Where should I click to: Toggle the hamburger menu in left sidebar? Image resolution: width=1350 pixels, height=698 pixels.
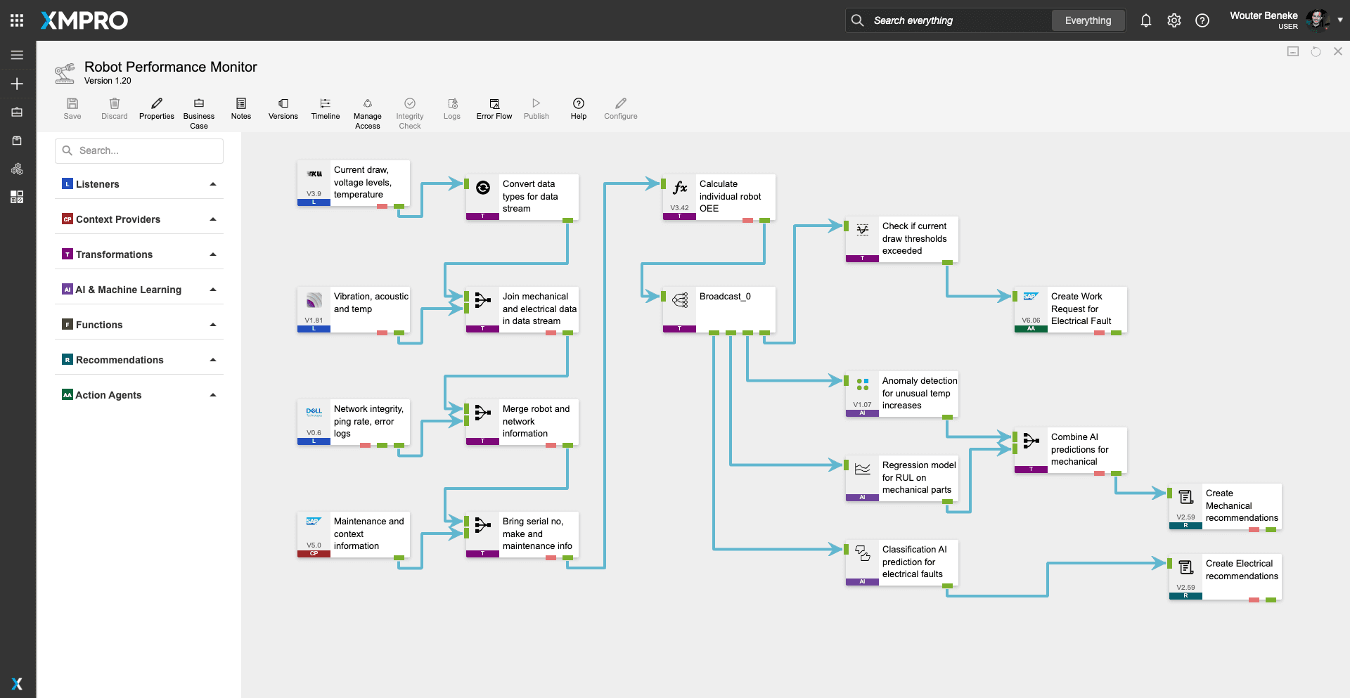click(x=17, y=55)
